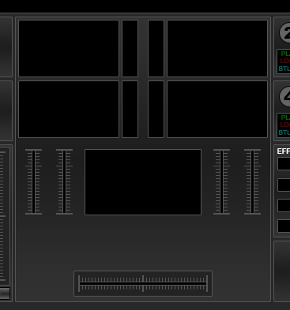Select the bottom-left large deck display
Image resolution: width=290 pixels, height=310 pixels.
pos(69,109)
